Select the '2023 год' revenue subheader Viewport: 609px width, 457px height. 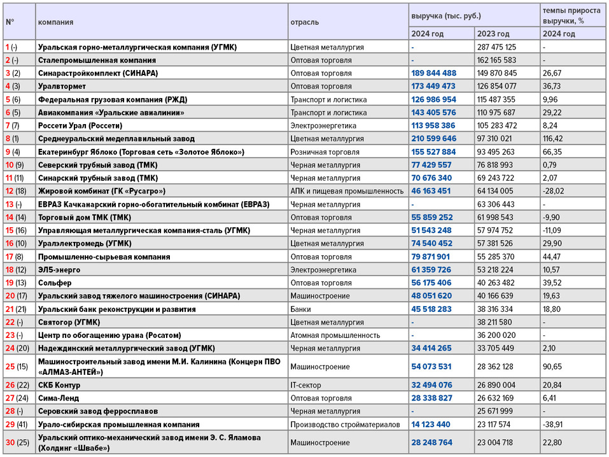coord(493,34)
